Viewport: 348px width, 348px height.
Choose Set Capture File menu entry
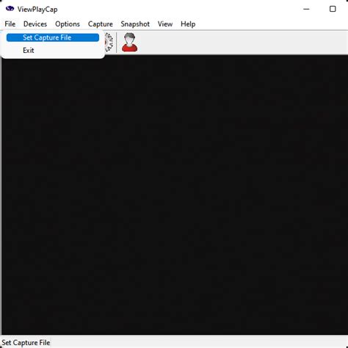click(x=53, y=37)
